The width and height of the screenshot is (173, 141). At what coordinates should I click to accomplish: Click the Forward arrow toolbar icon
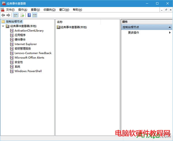[x=8, y=15]
